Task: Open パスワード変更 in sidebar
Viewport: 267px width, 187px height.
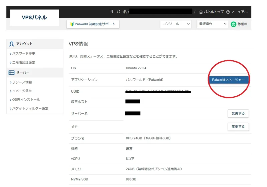Action: (x=24, y=54)
